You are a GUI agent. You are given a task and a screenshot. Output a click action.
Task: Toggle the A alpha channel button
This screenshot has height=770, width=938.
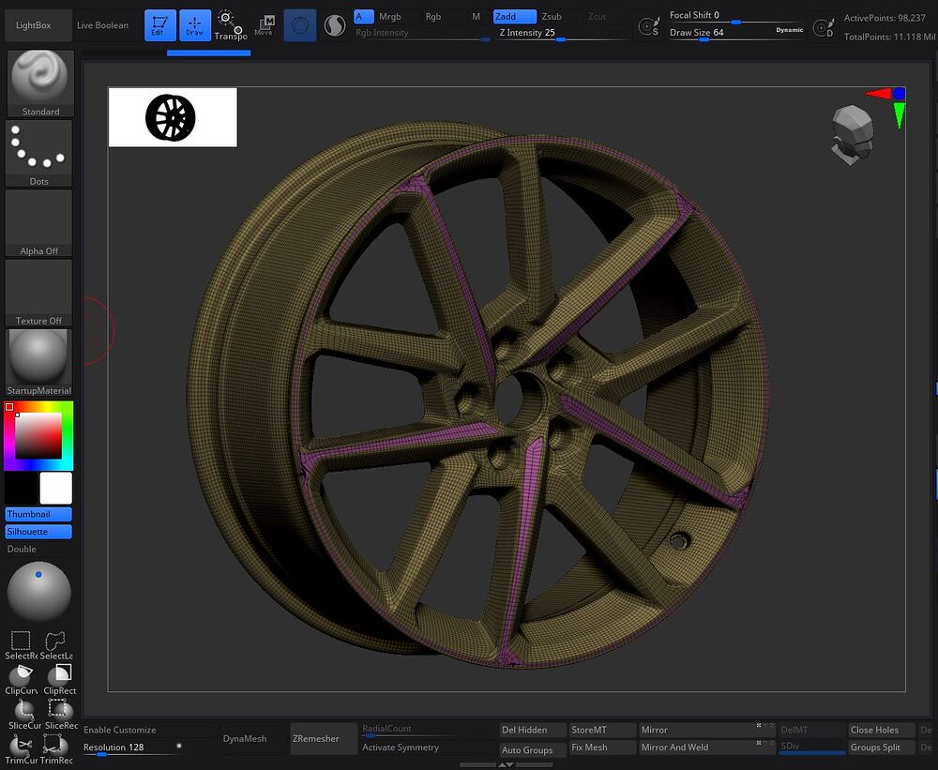coord(363,17)
